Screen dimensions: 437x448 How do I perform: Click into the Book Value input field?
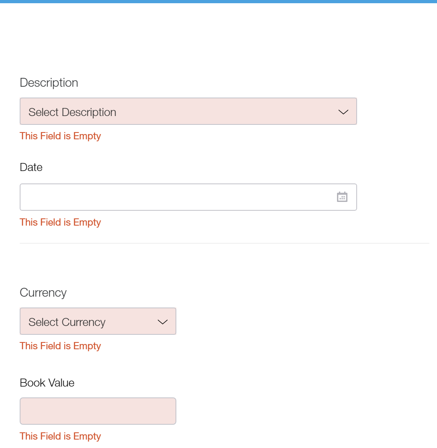click(98, 411)
